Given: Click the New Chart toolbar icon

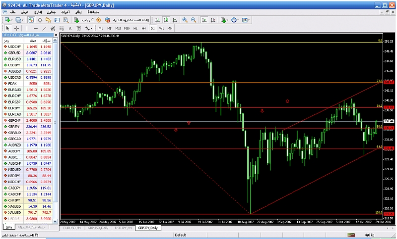Looking at the screenshot, I should [7, 20].
